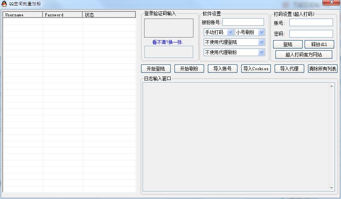Click the 账号 field in 打码设置
Image resolution: width=341 pixels, height=199 pixels.
point(311,23)
